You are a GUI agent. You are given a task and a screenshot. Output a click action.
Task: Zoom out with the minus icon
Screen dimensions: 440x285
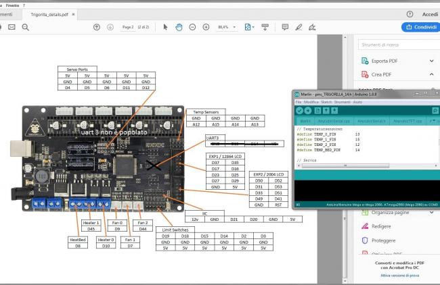[x=192, y=26]
